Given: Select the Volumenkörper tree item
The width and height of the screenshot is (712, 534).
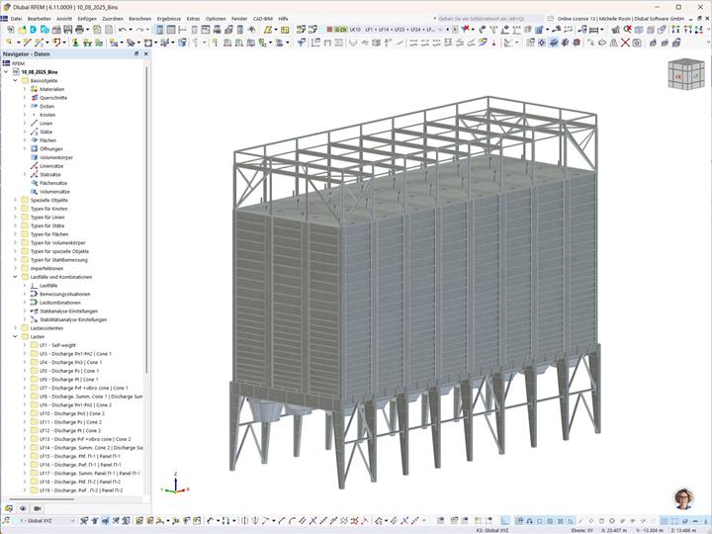Looking at the screenshot, I should [x=56, y=157].
